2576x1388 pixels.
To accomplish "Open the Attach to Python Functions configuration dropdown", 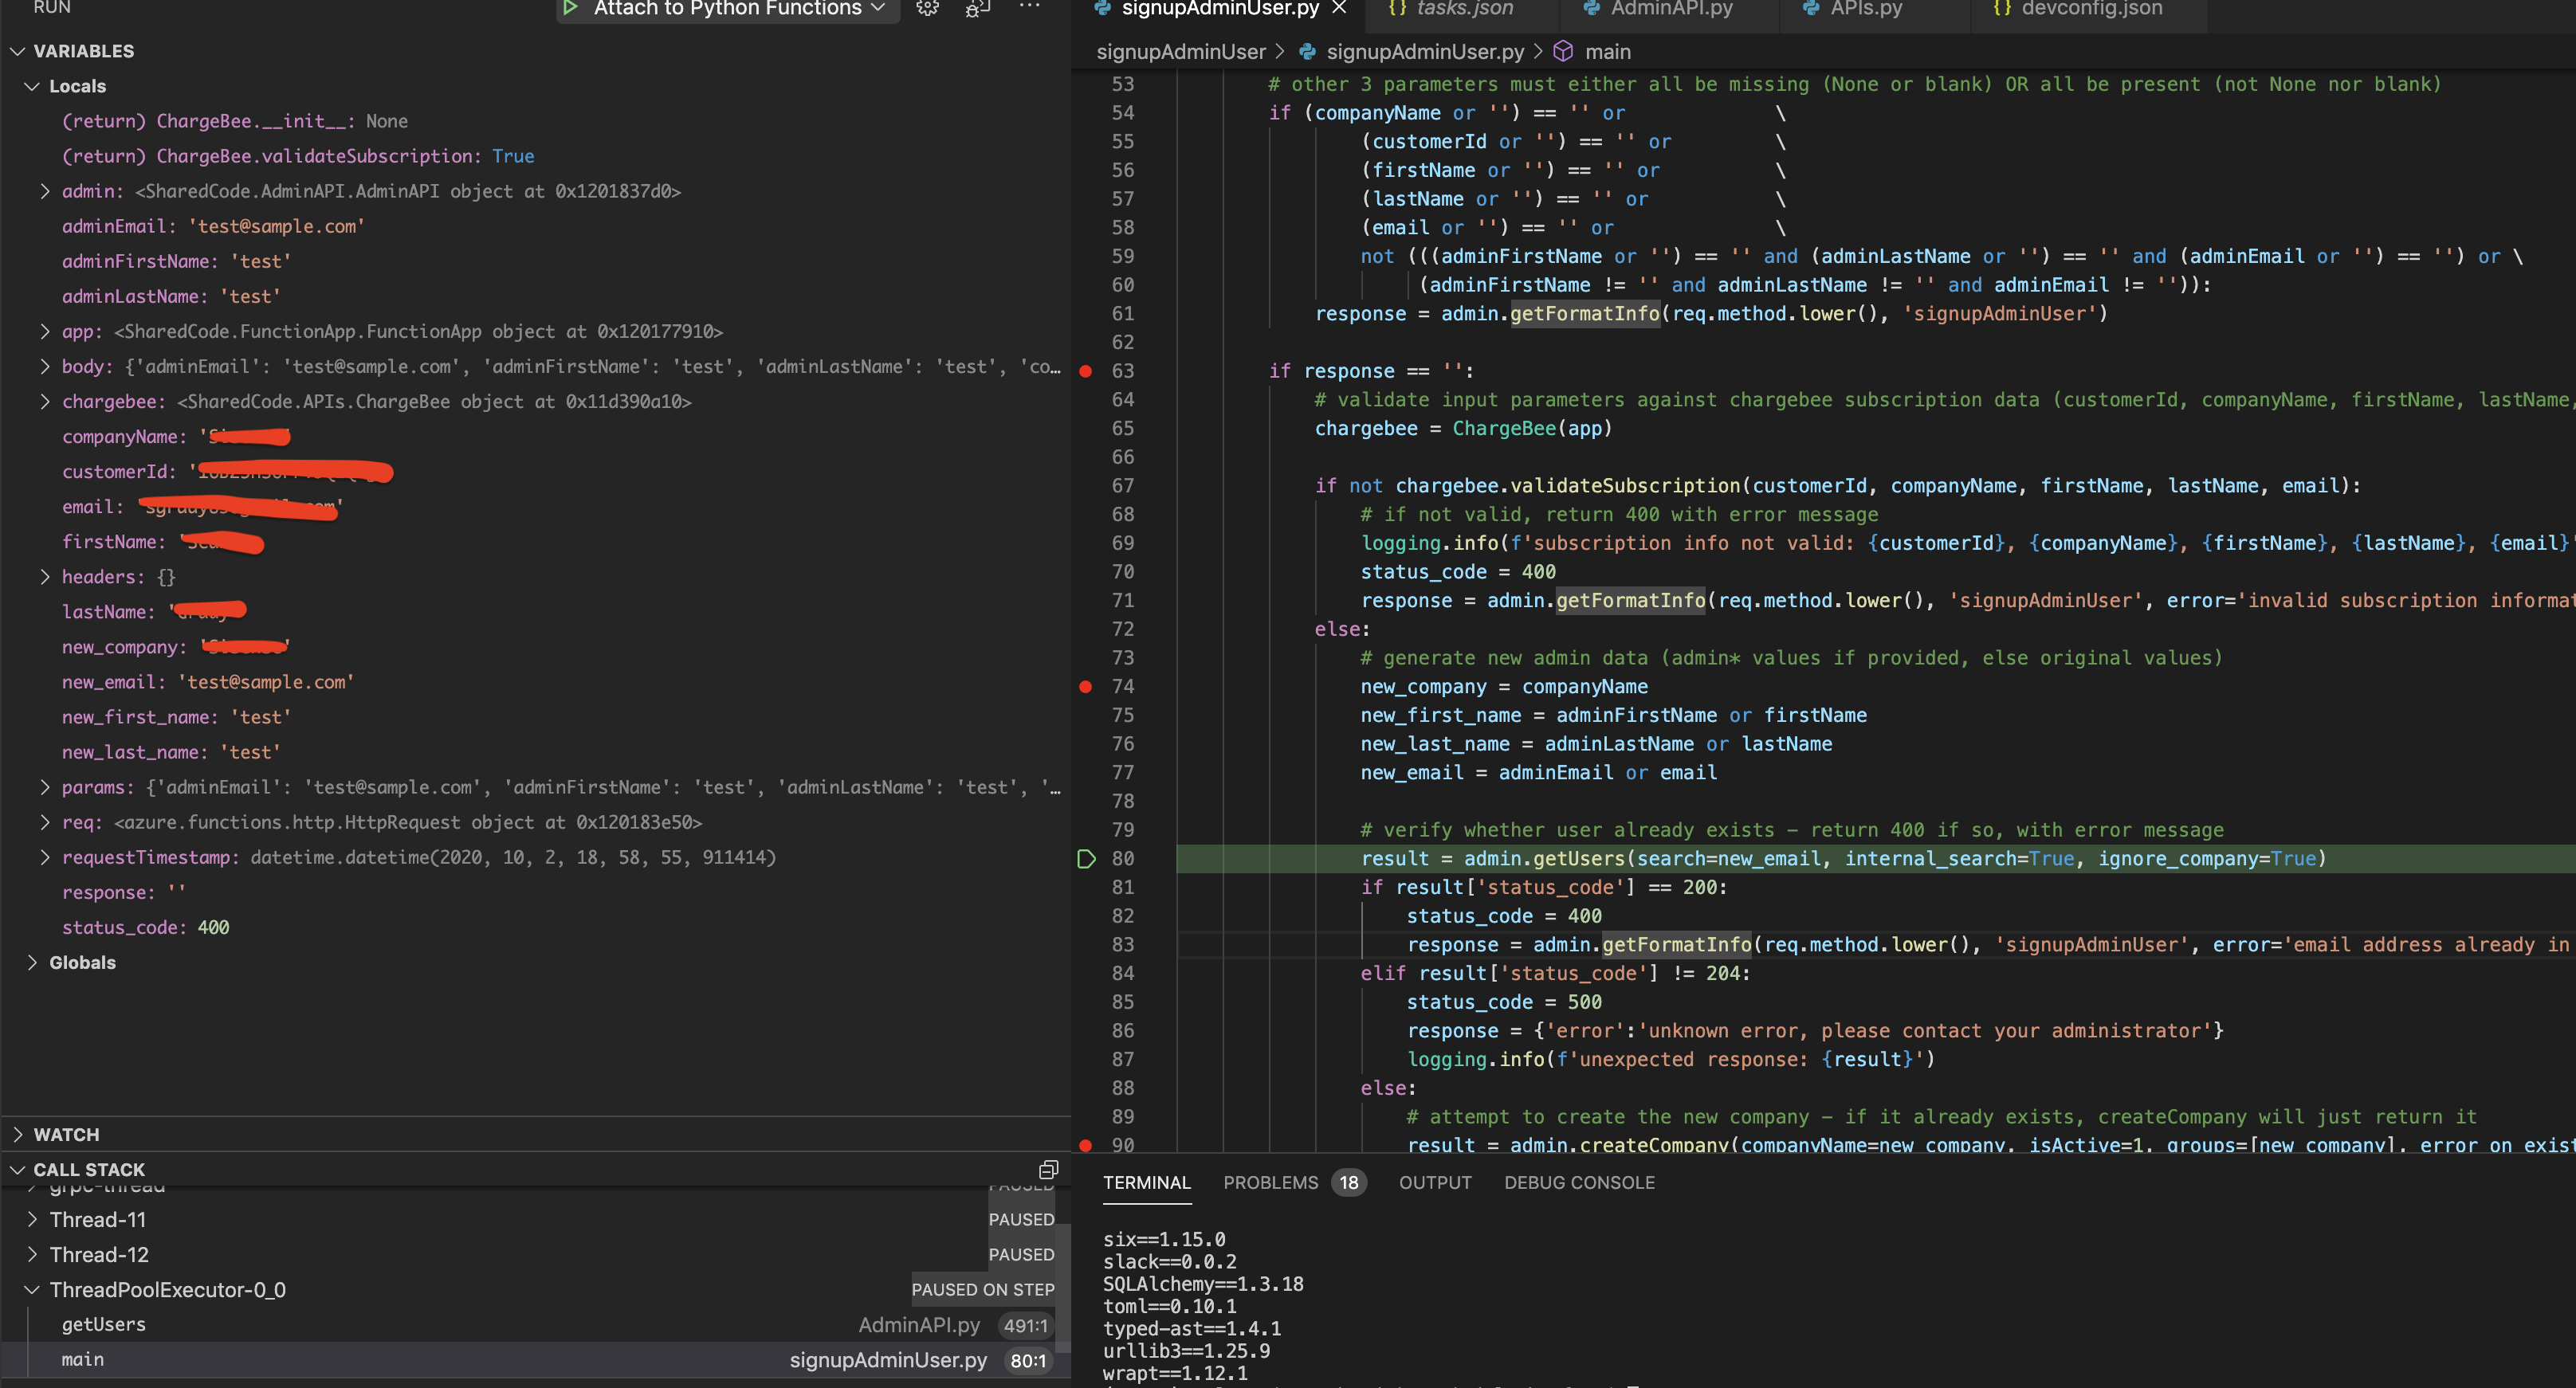I will click(880, 9).
